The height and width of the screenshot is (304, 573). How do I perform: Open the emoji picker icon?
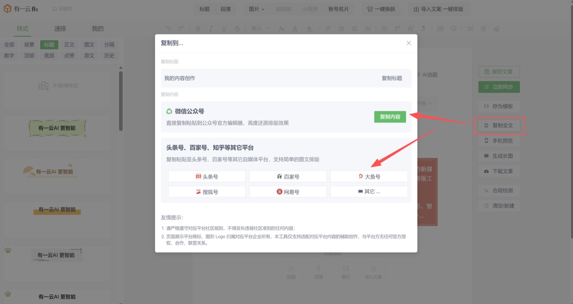[453, 29]
